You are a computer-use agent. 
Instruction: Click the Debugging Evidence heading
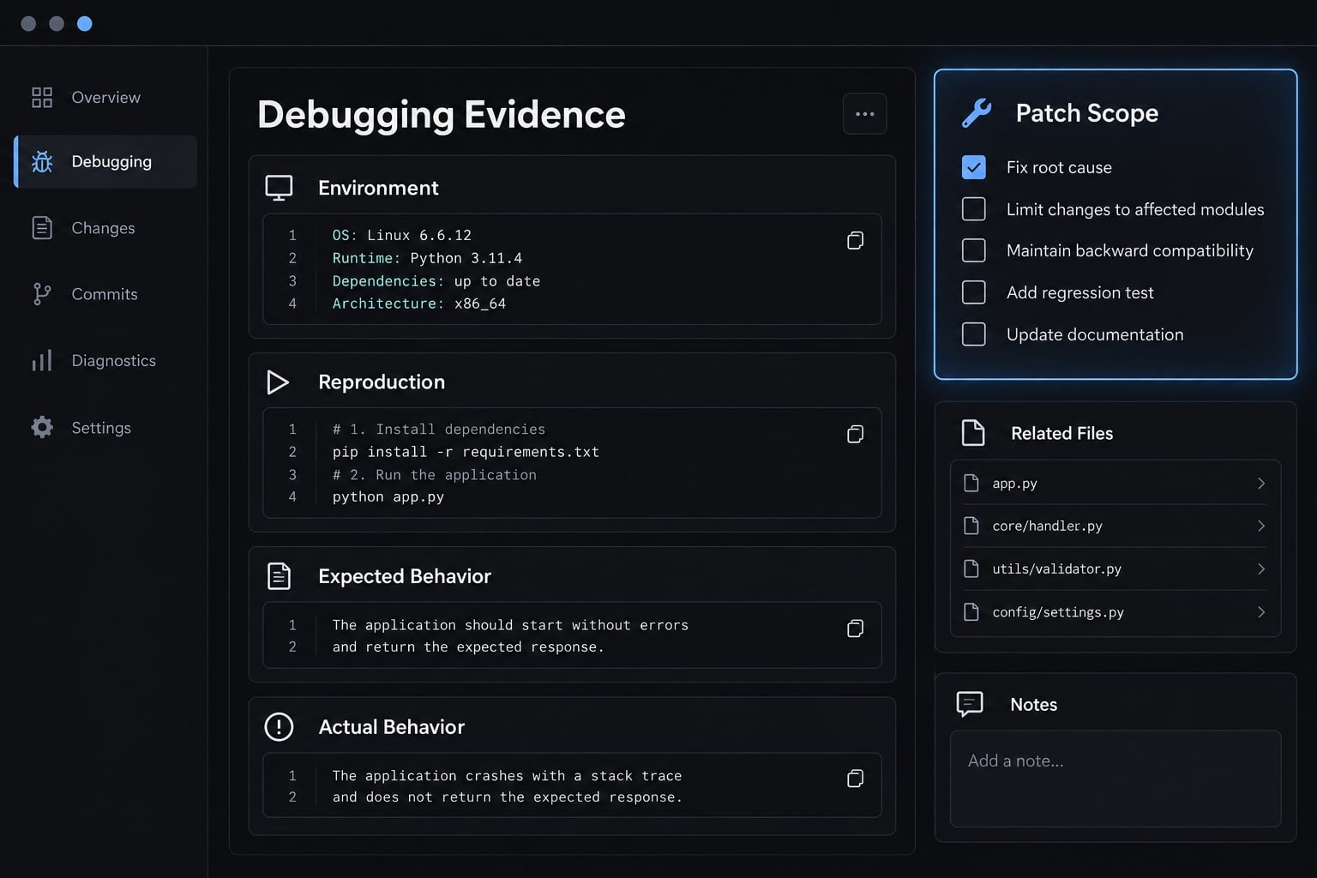coord(442,115)
